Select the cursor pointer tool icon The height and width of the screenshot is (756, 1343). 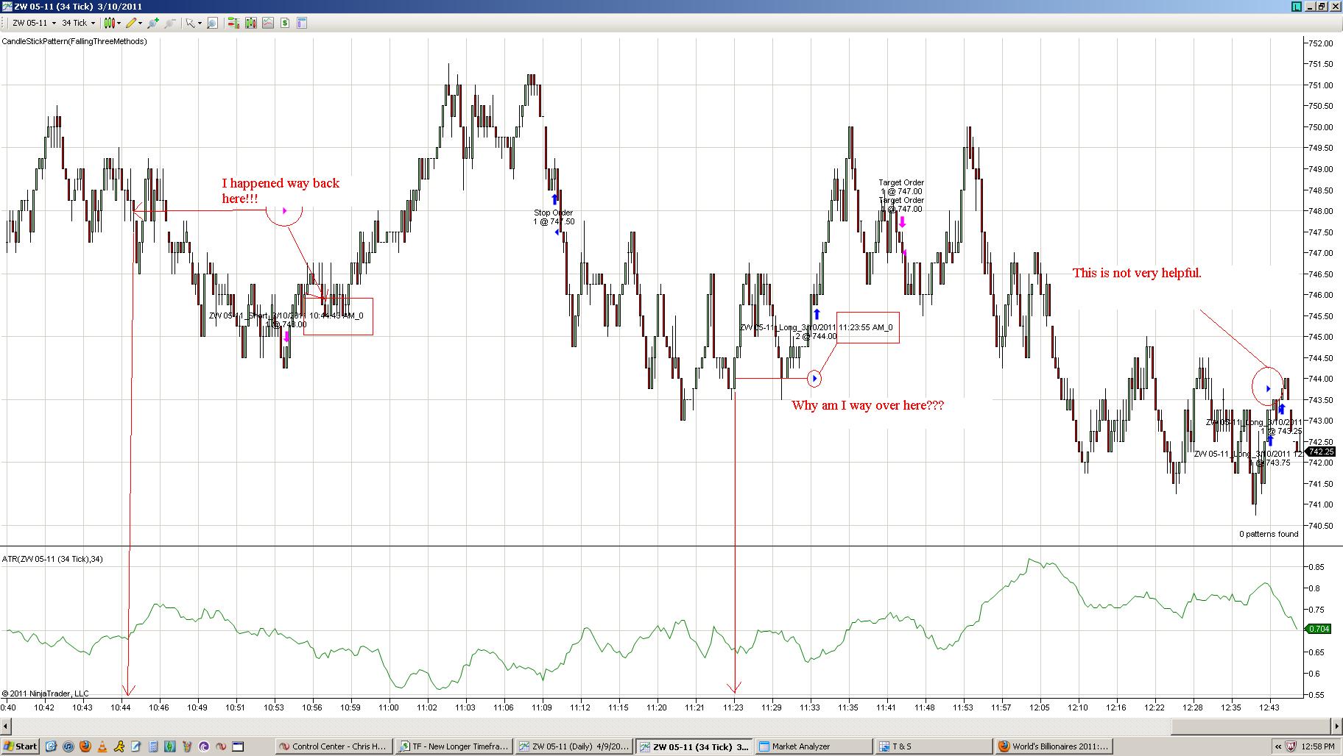[x=190, y=23]
